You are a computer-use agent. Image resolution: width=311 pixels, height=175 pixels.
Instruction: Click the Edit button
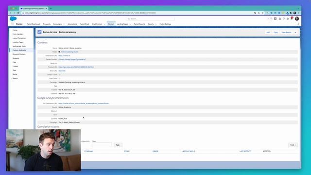[268, 33]
